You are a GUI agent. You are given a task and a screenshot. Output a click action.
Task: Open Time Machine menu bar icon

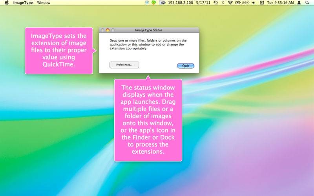coord(215,3)
